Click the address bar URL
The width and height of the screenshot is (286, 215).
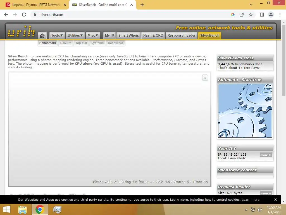52,15
